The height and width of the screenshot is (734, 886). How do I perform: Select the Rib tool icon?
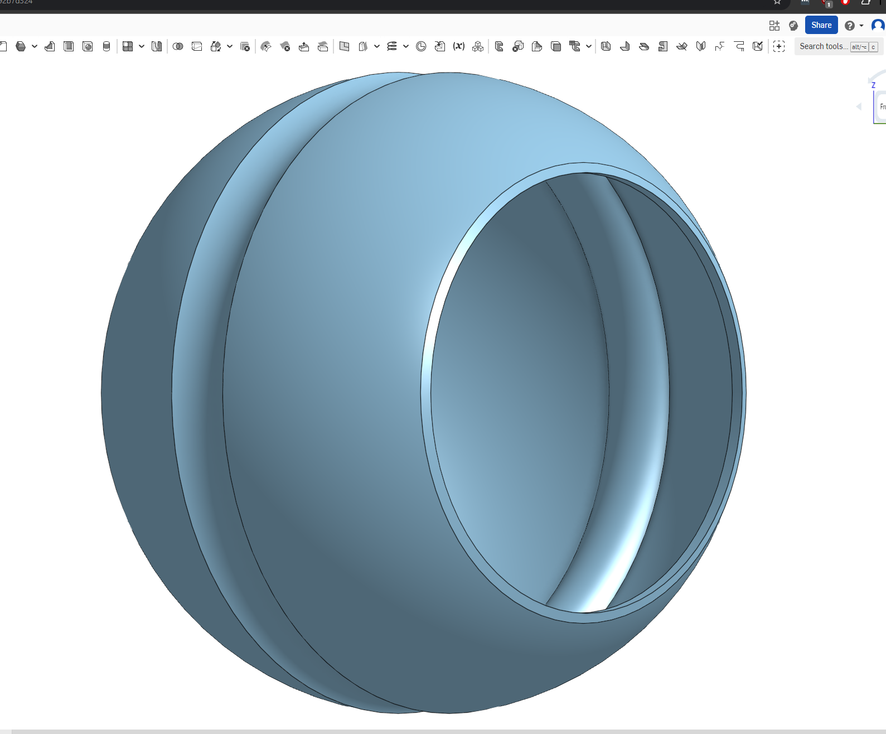pyautogui.click(x=157, y=46)
